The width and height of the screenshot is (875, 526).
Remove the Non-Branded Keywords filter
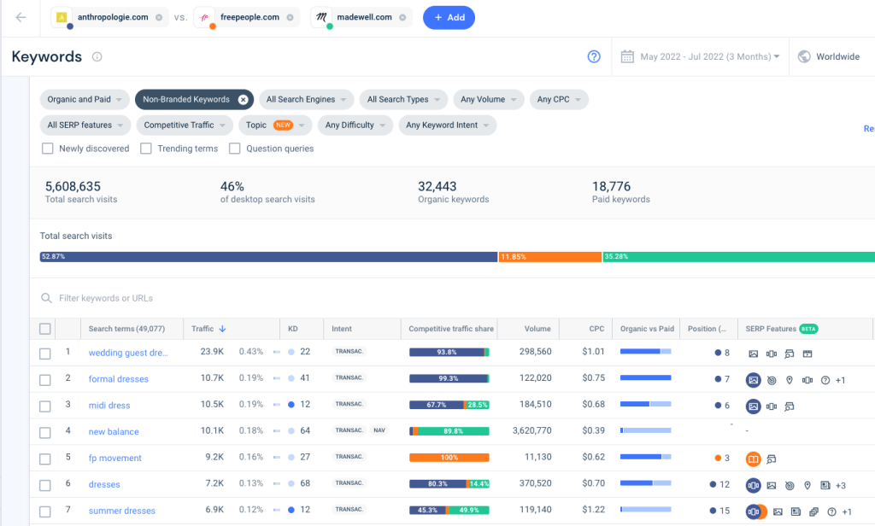pyautogui.click(x=244, y=99)
